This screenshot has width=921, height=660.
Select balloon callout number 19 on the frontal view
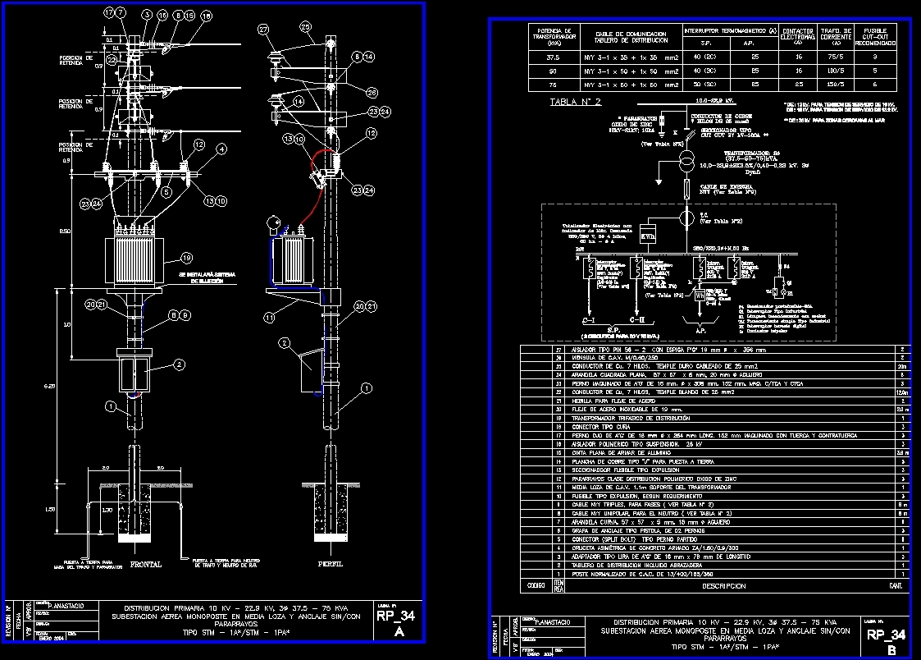click(x=186, y=258)
